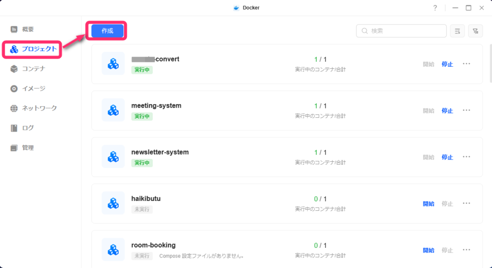This screenshot has height=268, width=492.
Task: Click the 0 / 1 count for room-booking
Action: (320, 245)
